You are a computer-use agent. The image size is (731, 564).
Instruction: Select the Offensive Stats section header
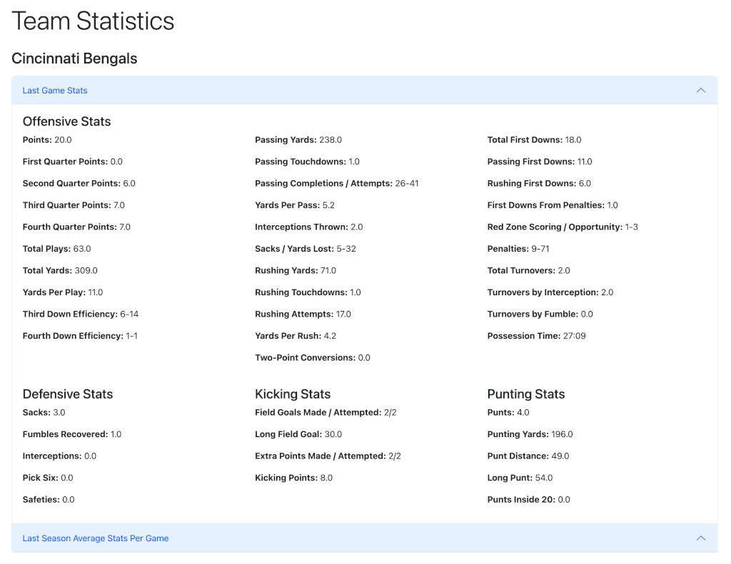[x=66, y=121]
